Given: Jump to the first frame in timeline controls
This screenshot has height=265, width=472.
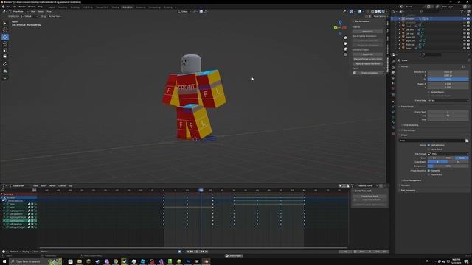Looking at the screenshot, I should pyautogui.click(x=187, y=252).
